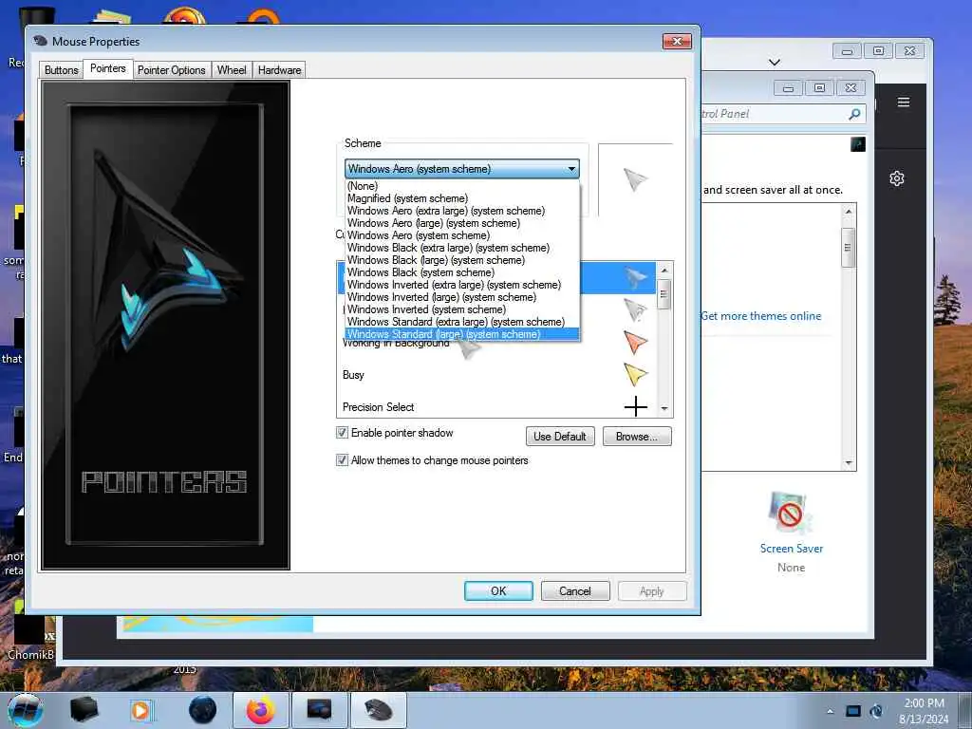
Task: Open the hamburger menu in dark window
Action: [x=904, y=103]
